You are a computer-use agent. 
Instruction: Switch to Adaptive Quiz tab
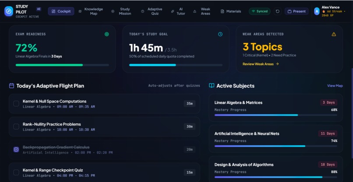tap(152, 11)
